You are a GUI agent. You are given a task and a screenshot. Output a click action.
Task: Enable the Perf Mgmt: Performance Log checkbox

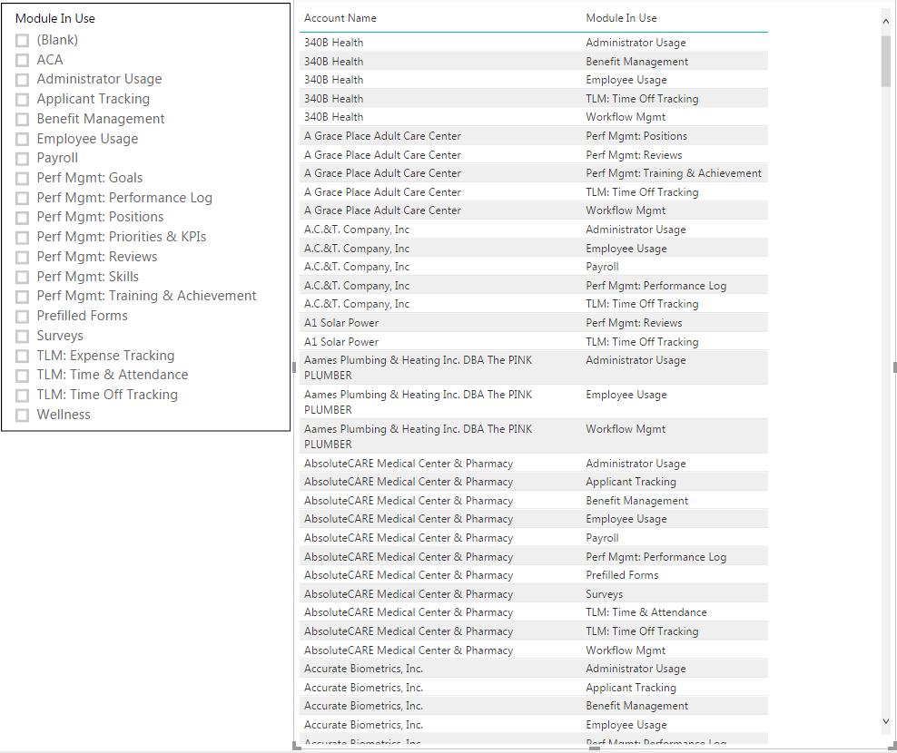(x=23, y=198)
